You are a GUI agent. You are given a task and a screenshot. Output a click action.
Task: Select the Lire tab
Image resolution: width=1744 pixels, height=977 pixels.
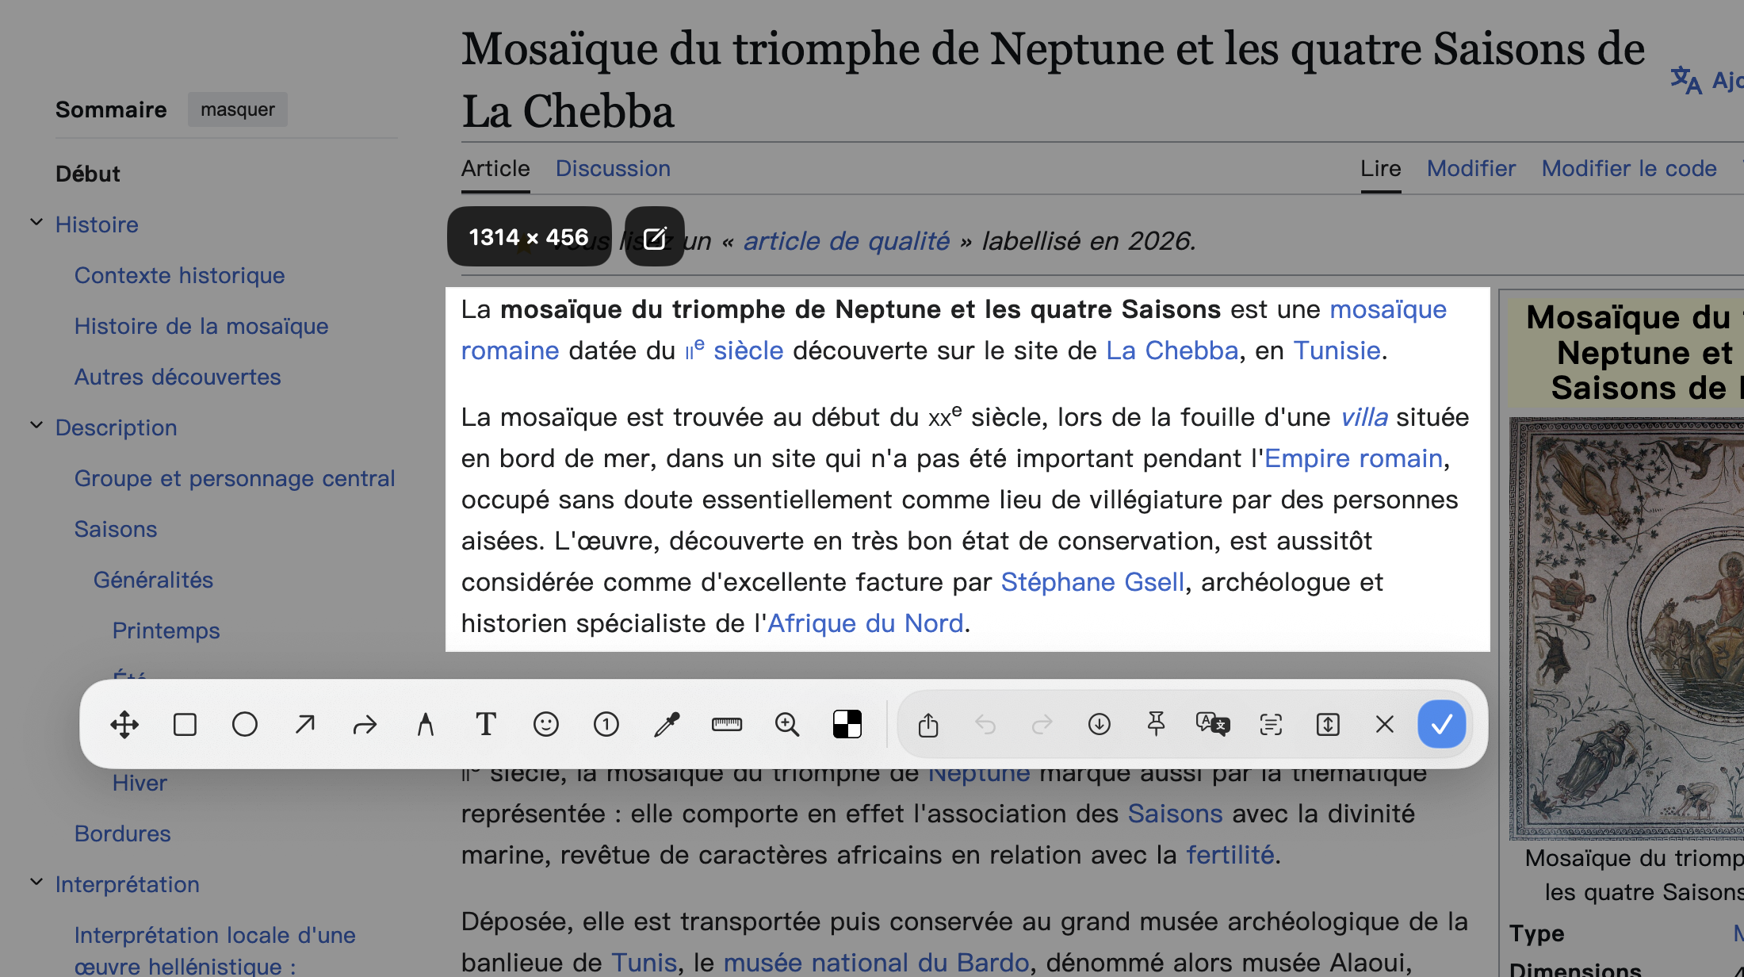tap(1381, 169)
